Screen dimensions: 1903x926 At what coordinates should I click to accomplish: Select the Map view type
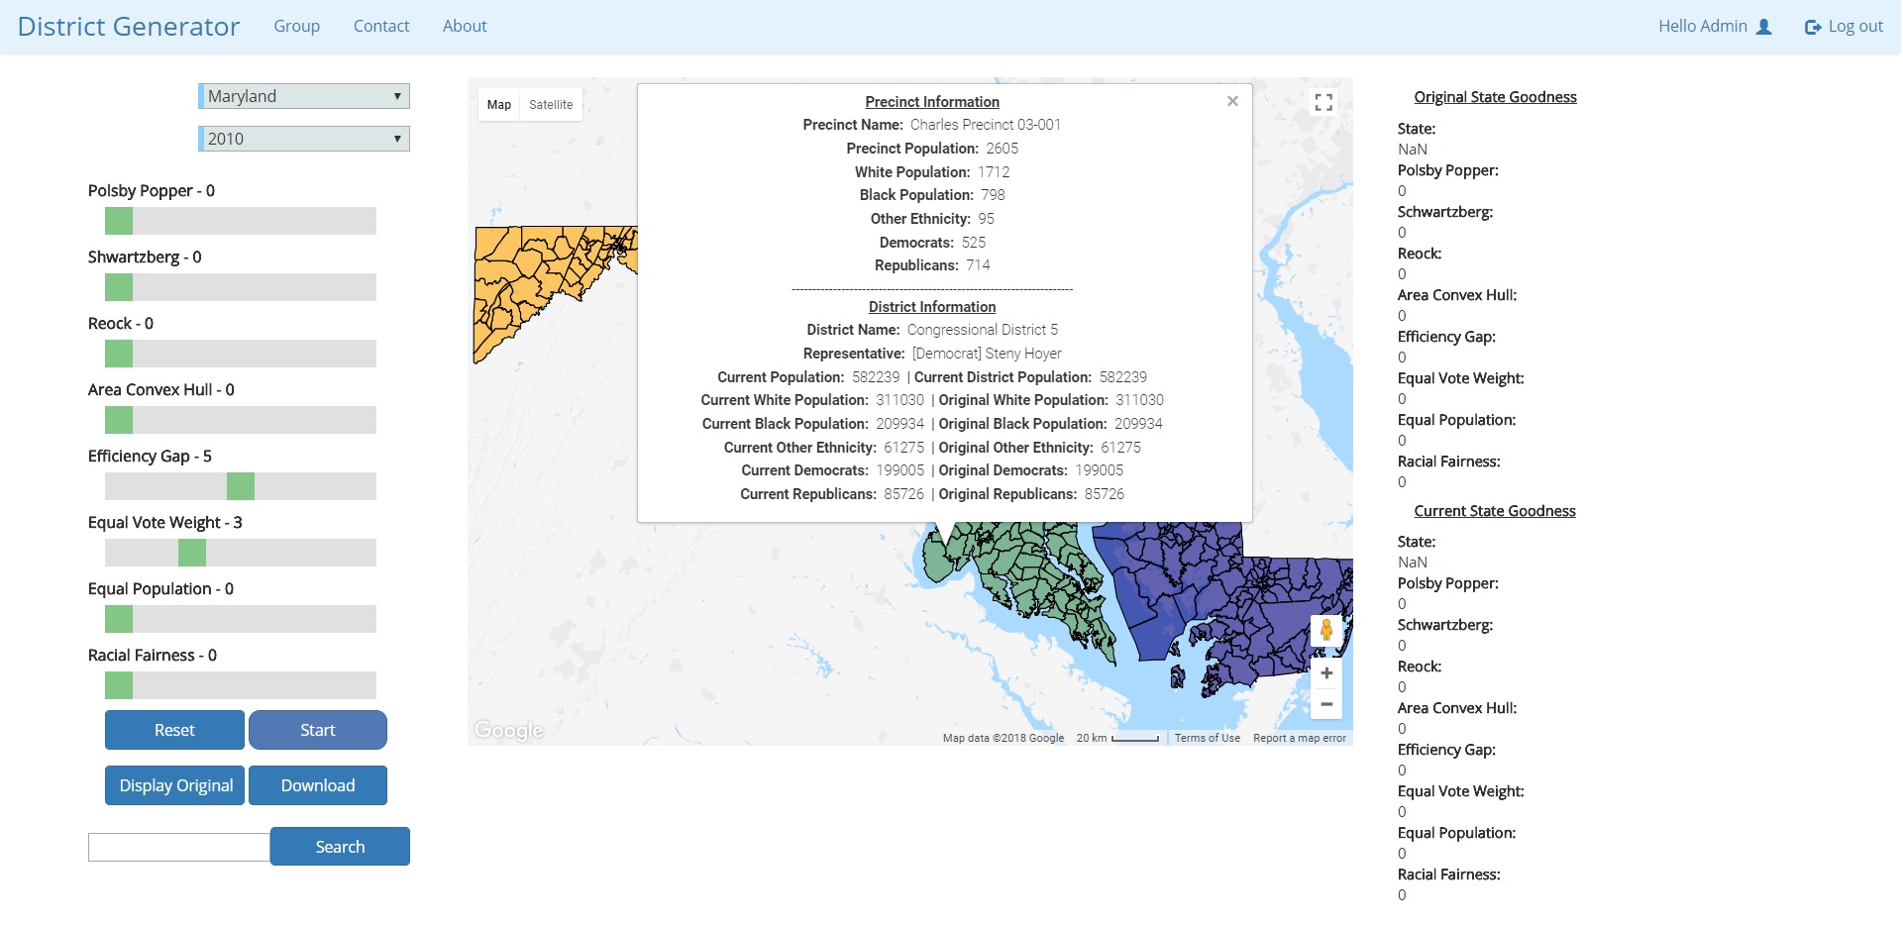point(499,105)
